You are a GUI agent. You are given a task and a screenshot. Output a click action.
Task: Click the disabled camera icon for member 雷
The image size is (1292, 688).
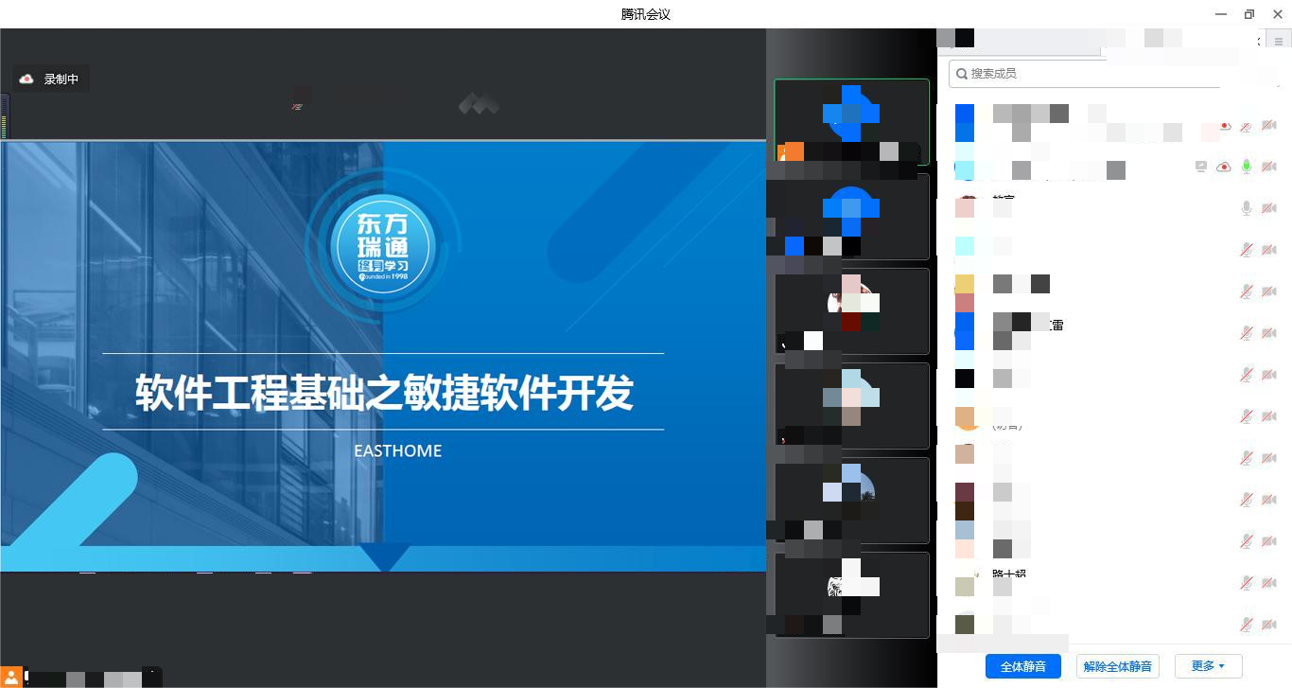tap(1269, 333)
